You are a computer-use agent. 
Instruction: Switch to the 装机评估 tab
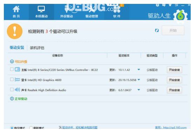[37, 48]
